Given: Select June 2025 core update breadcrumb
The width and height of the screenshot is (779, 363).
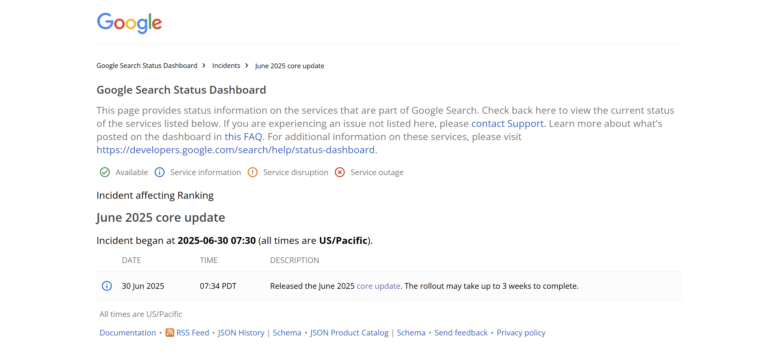Looking at the screenshot, I should click(x=289, y=66).
